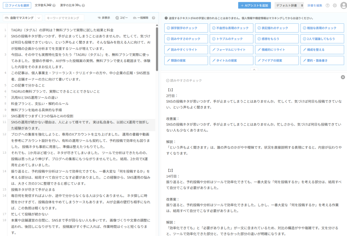This screenshot has height=236, width=347.
Task: Click scrollbar up arrow in editor
Action: pyautogui.click(x=157, y=25)
